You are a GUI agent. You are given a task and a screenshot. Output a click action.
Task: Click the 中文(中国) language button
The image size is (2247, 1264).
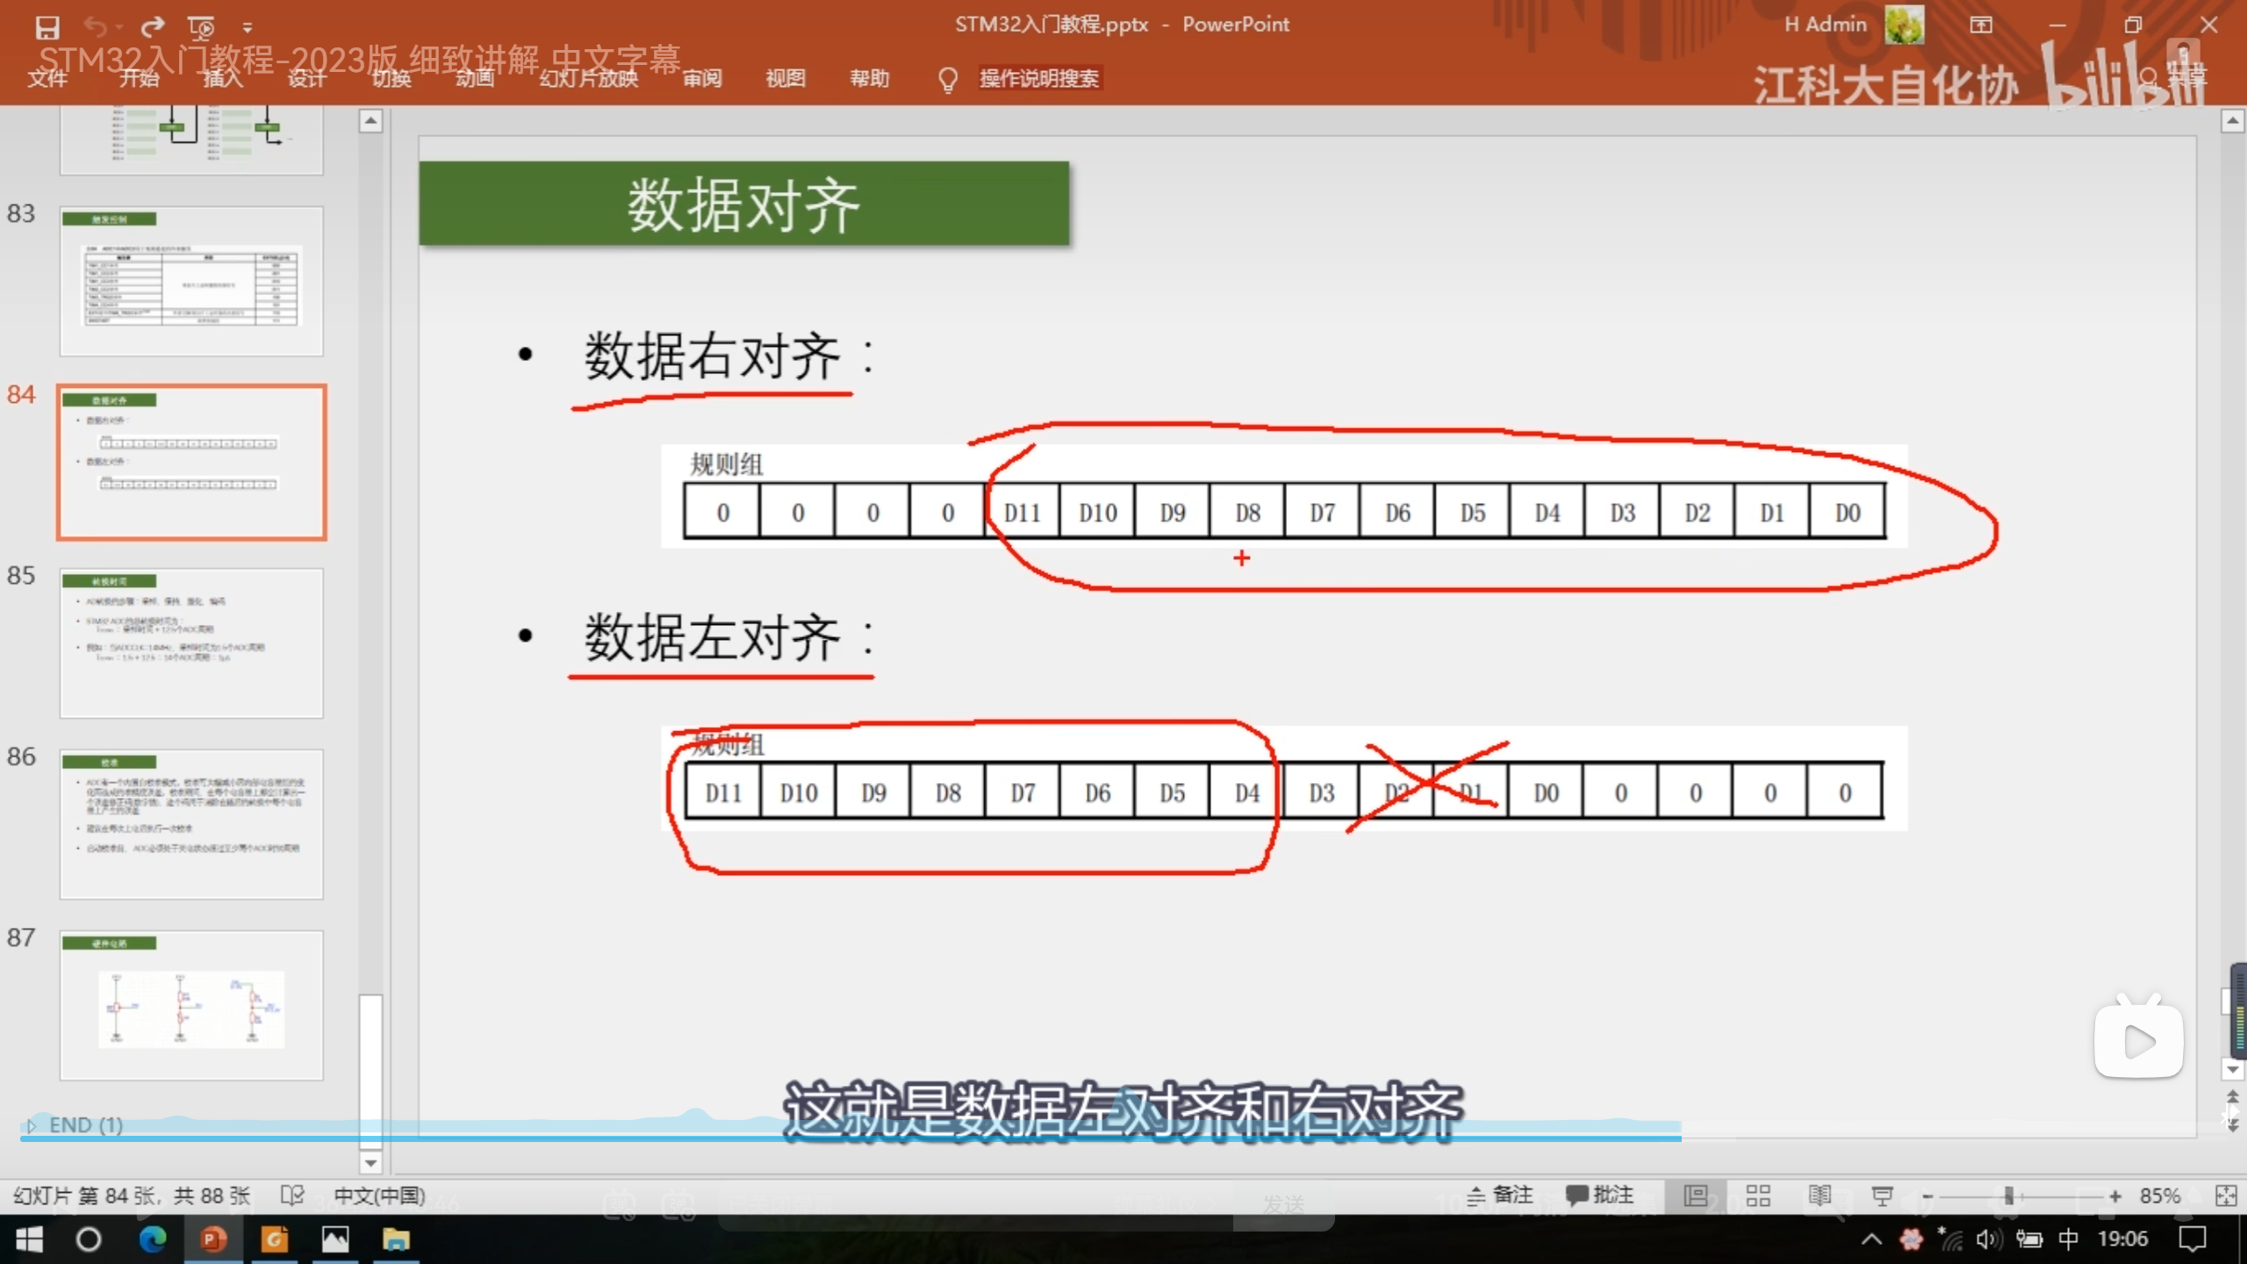pos(379,1196)
